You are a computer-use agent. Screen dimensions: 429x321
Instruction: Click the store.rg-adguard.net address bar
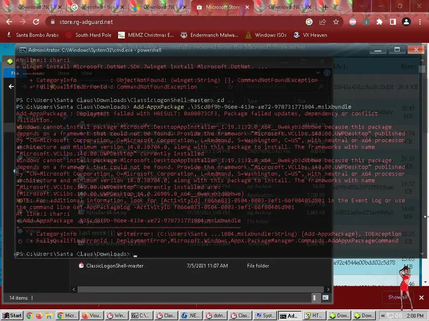pyautogui.click(x=175, y=22)
